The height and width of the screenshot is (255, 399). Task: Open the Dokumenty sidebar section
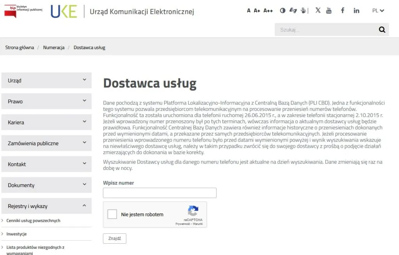coord(46,185)
